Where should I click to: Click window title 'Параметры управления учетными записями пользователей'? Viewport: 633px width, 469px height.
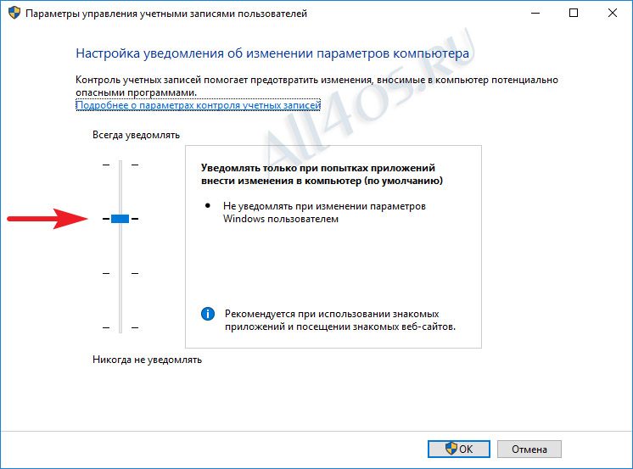pyautogui.click(x=166, y=14)
